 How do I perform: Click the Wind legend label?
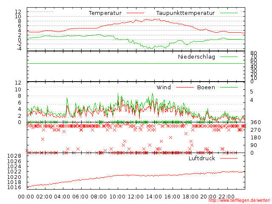(x=164, y=87)
